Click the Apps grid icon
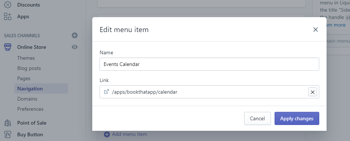The width and height of the screenshot is (350, 141). pos(8,16)
